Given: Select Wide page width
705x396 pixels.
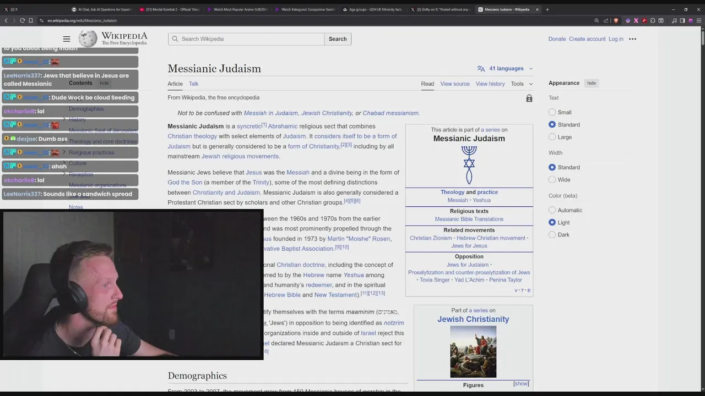Looking at the screenshot, I should pos(552,180).
